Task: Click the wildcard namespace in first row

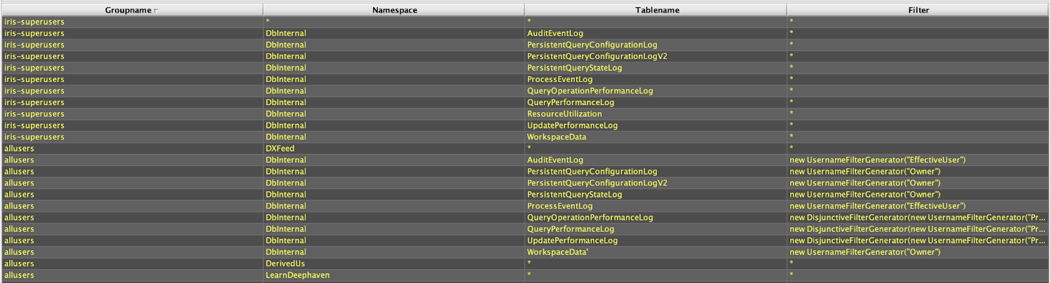Action: coord(268,22)
